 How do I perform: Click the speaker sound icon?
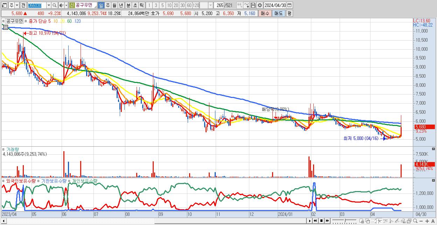click(61, 5)
